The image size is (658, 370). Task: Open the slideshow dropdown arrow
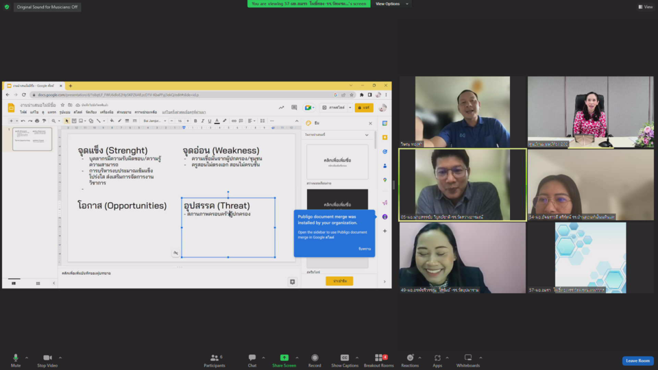(x=350, y=108)
